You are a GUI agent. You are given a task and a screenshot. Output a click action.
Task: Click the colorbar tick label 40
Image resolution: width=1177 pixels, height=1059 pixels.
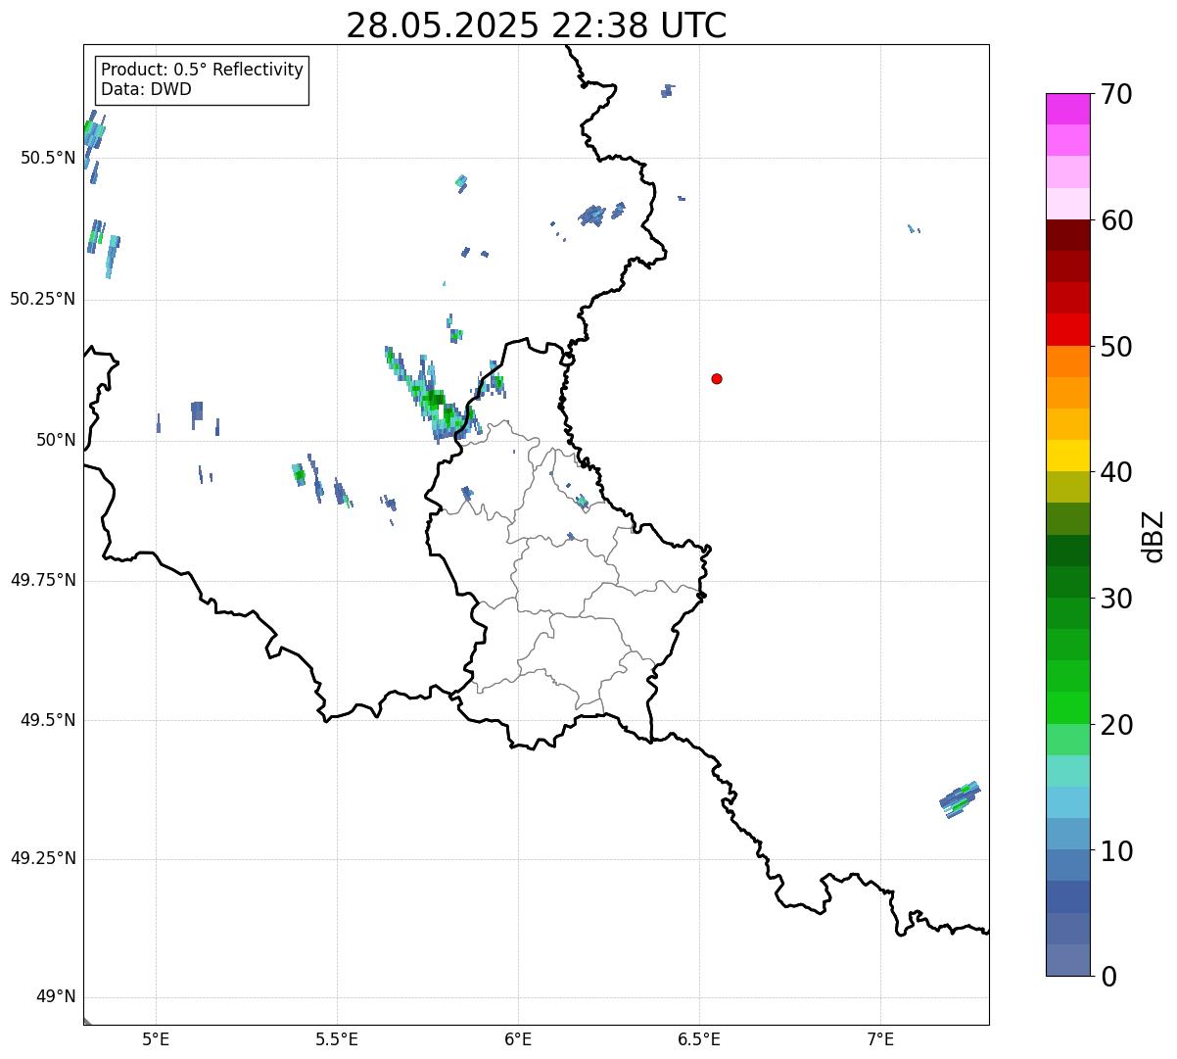point(1117,472)
